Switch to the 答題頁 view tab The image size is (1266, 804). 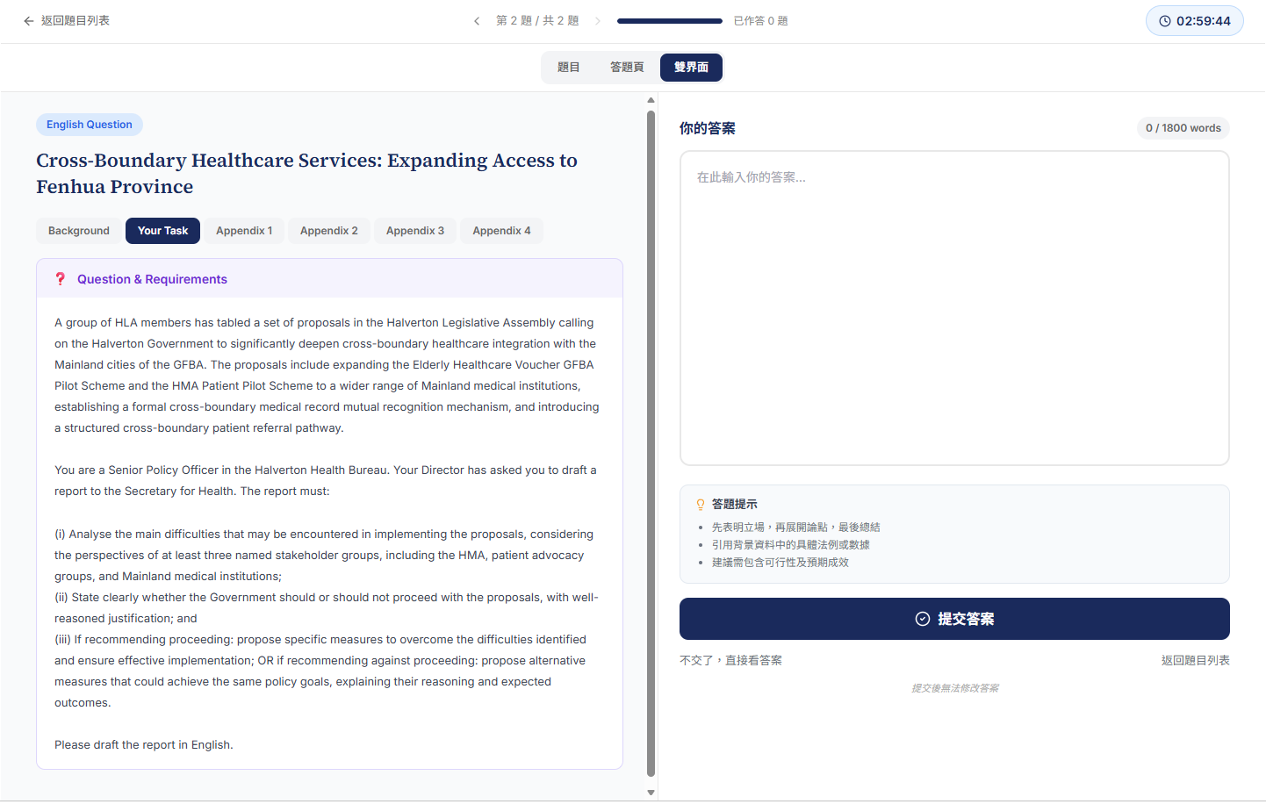click(x=627, y=68)
